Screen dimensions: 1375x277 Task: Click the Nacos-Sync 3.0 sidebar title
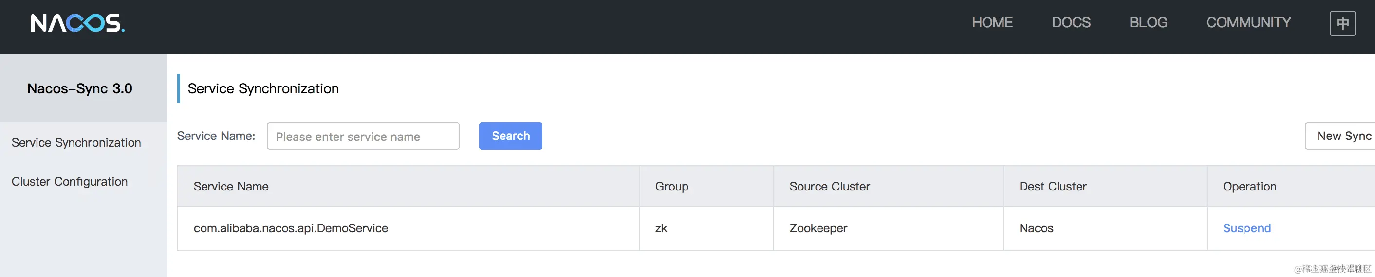[x=80, y=88]
